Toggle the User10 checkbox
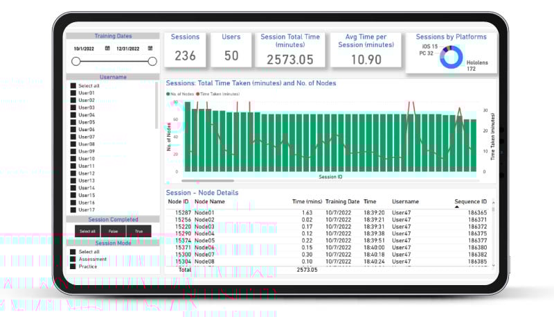Viewport: 554px width, 317px height. (73, 158)
